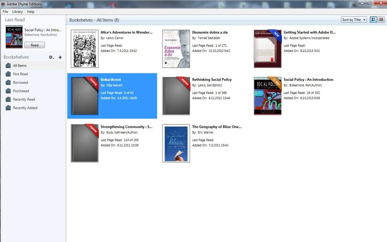Select the Purchased bookshelf icon
Image resolution: width=387 pixels, height=242 pixels.
coord(8,91)
